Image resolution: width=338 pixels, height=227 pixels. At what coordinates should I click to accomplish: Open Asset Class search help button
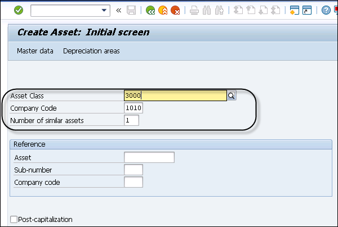pos(232,96)
